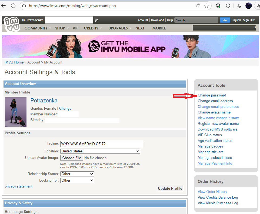This screenshot has width=260, height=214.
Task: Open View Music Purchase Log link
Action: click(x=218, y=203)
